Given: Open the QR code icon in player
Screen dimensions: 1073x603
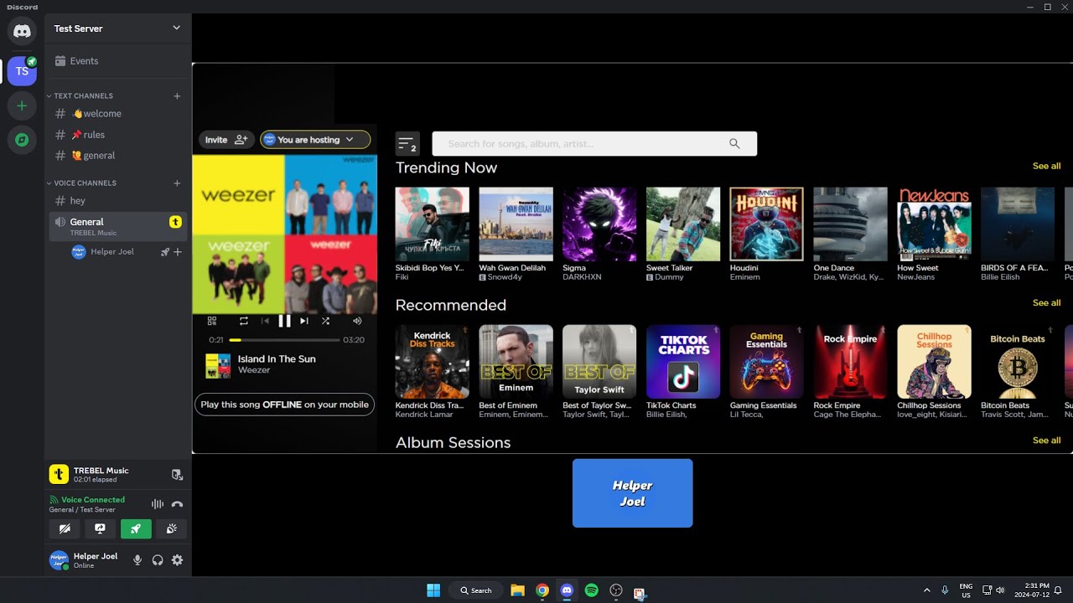Looking at the screenshot, I should tap(212, 321).
